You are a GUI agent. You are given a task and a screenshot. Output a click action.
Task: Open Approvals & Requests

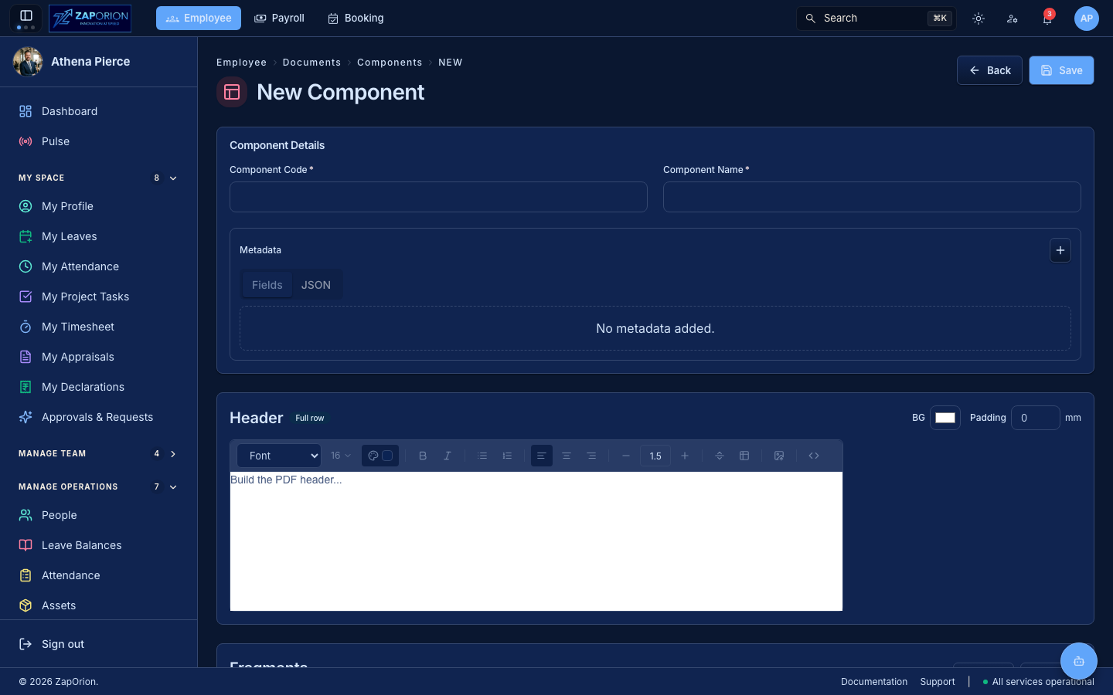[98, 417]
